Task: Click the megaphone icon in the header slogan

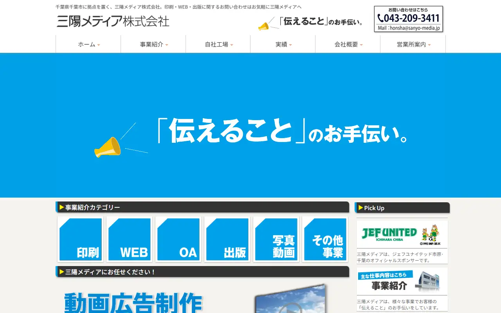Action: [x=263, y=26]
